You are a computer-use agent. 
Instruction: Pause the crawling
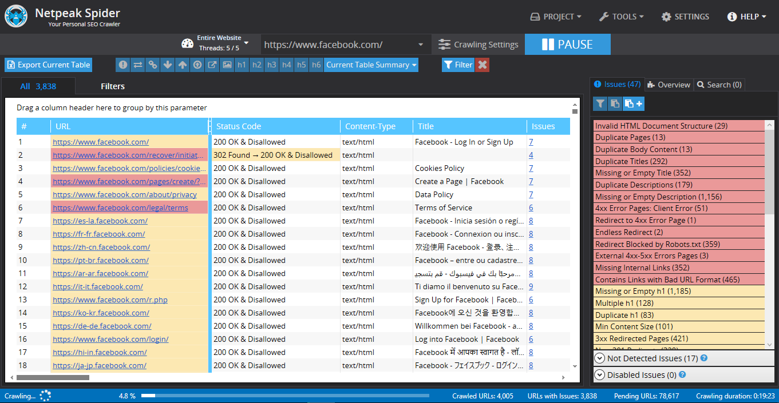click(x=568, y=45)
